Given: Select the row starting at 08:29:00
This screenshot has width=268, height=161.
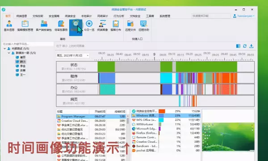Looking at the screenshot, I should pyautogui.click(x=91, y=130).
